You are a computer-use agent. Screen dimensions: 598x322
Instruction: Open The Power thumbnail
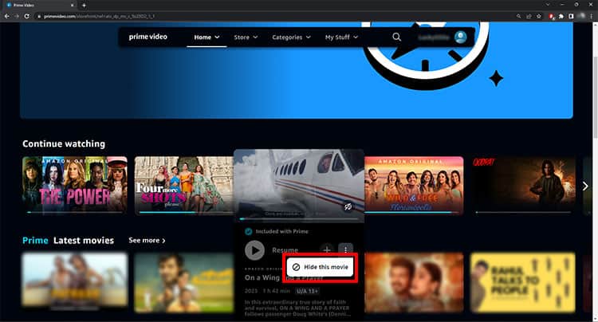(75, 186)
